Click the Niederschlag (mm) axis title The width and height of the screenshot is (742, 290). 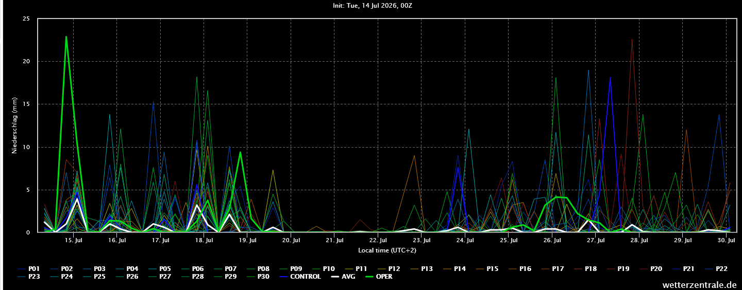point(14,126)
